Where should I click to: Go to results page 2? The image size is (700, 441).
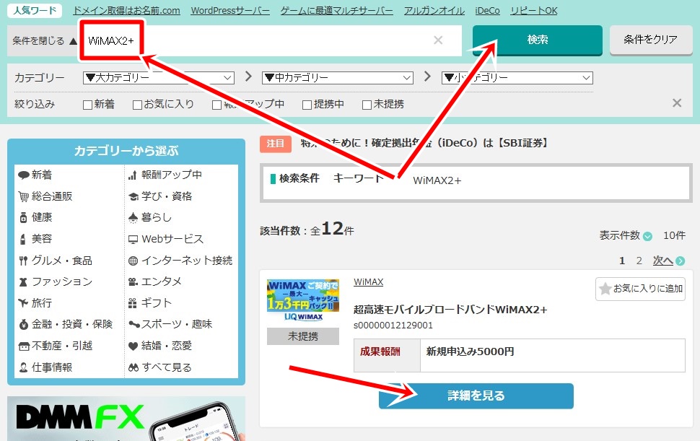click(639, 261)
